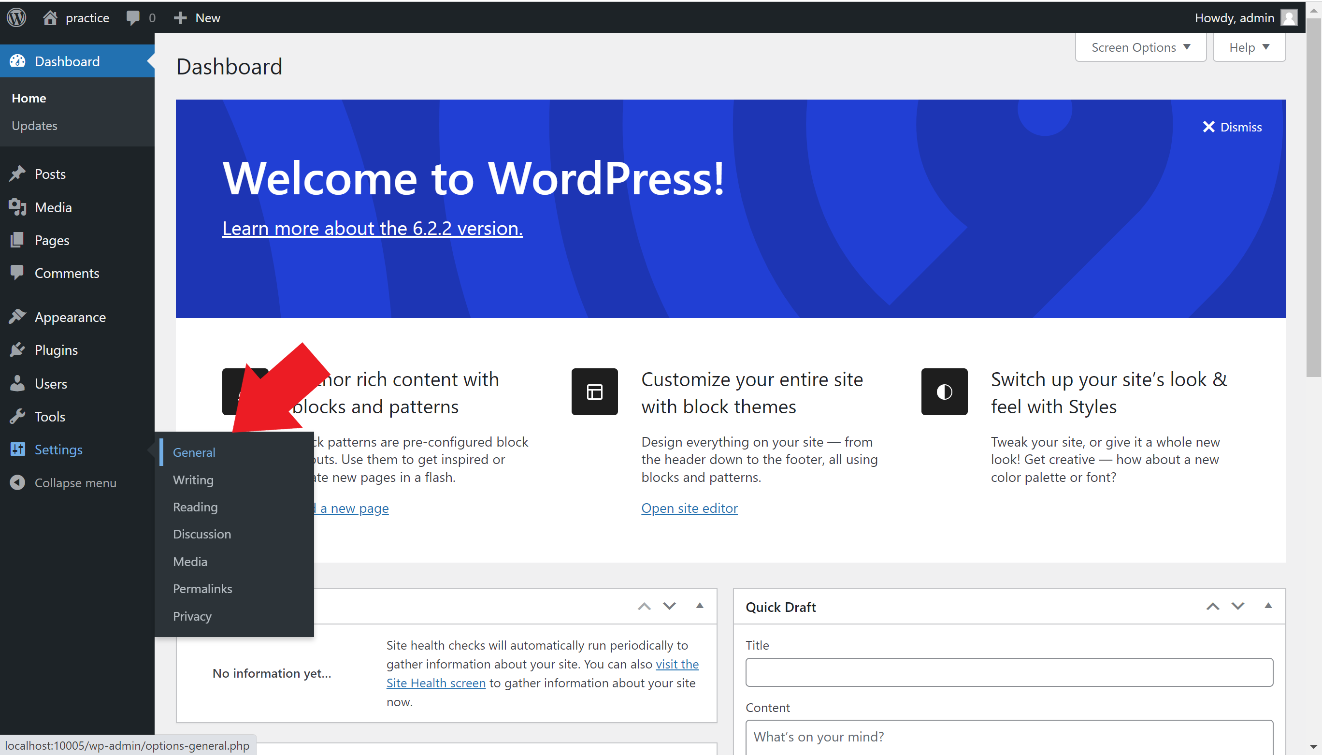Click the Posts pushpin icon
1322x755 pixels.
tap(17, 174)
